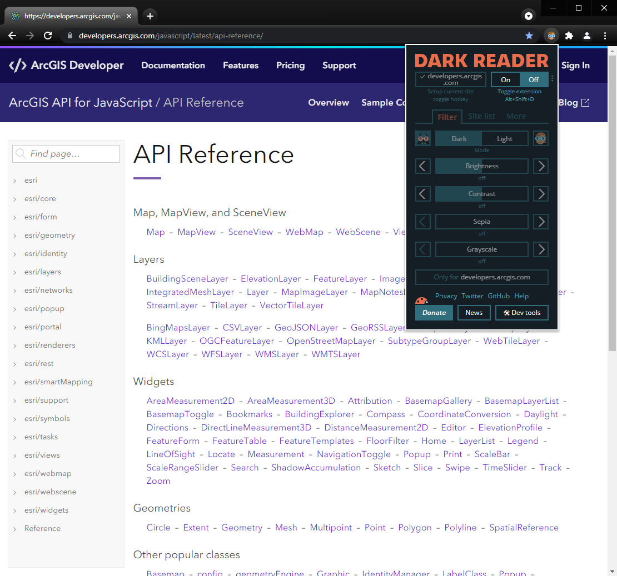617x576 pixels.
Task: Turn Dark Reader Off
Action: 534,80
